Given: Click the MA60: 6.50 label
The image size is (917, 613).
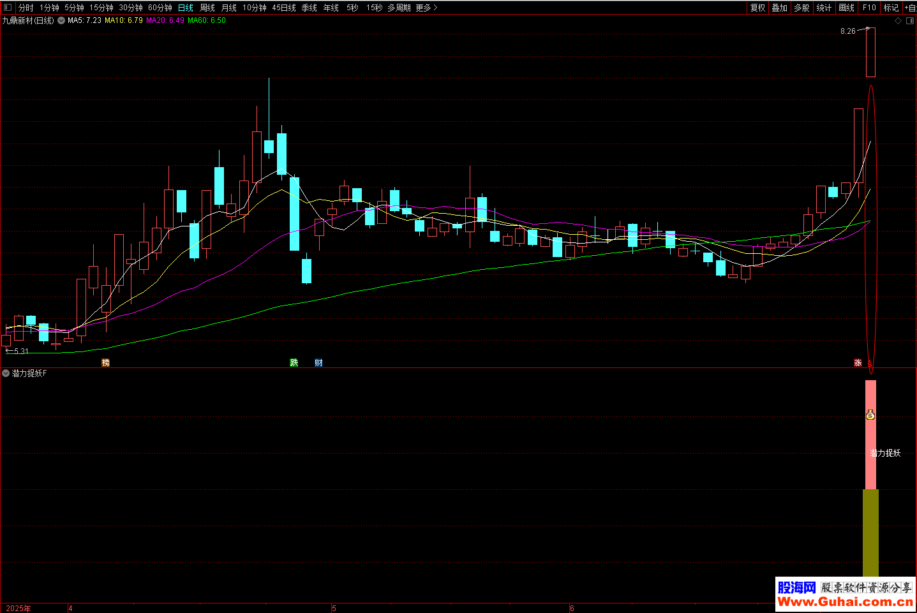Looking at the screenshot, I should tap(207, 20).
